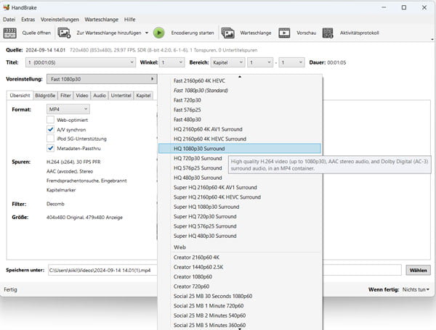436x330 pixels.
Task: Expand the Format MP4 dropdown
Action: pyautogui.click(x=68, y=109)
